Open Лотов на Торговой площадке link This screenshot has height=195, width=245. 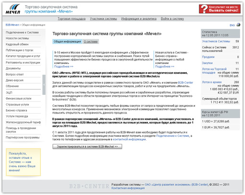(214, 71)
